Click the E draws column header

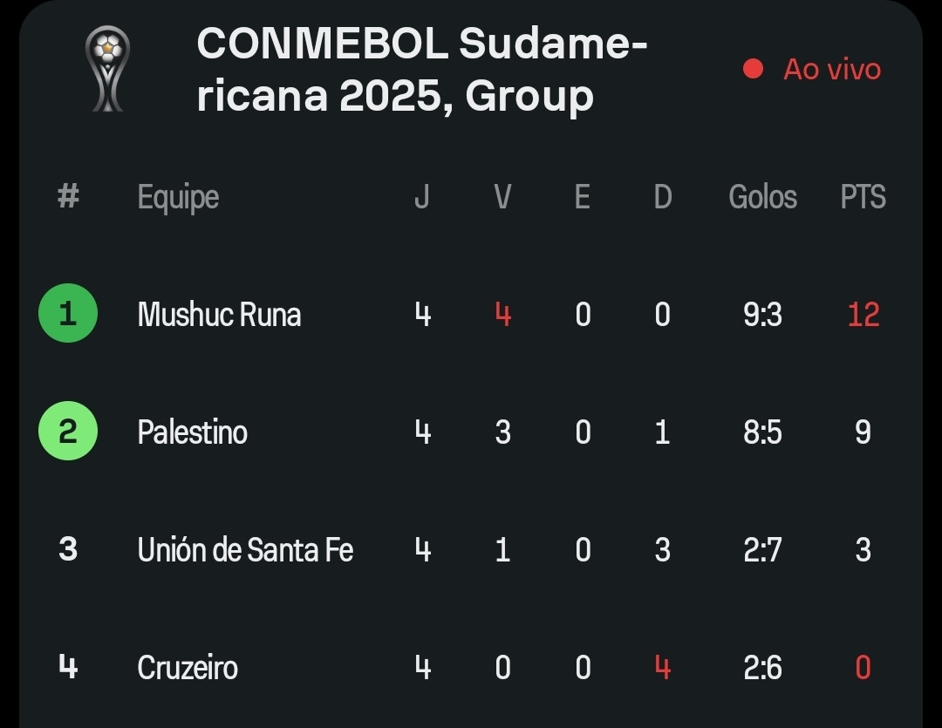pyautogui.click(x=582, y=196)
